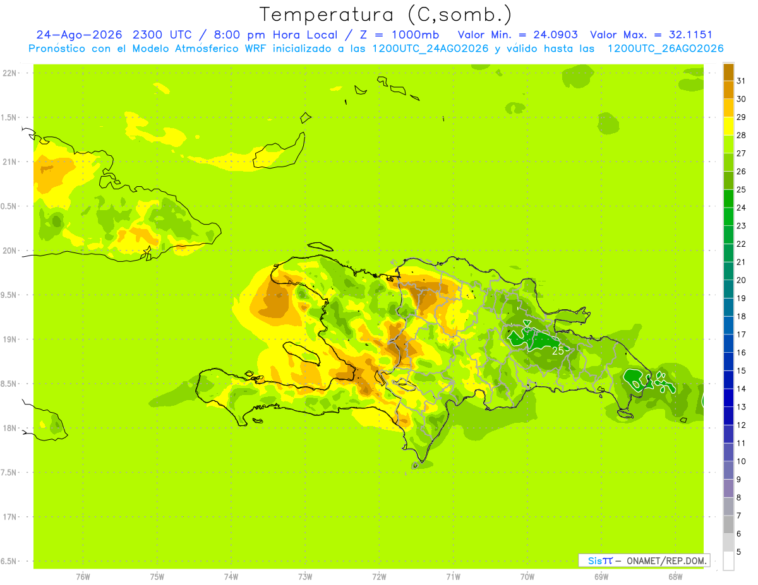Pick the purple legend swatch between 9 and 10
Image resolution: width=758 pixels, height=585 pixels.
pos(728,471)
